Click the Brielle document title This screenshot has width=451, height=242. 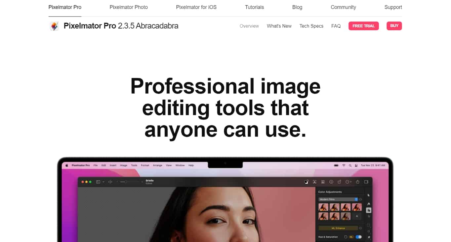tap(150, 181)
